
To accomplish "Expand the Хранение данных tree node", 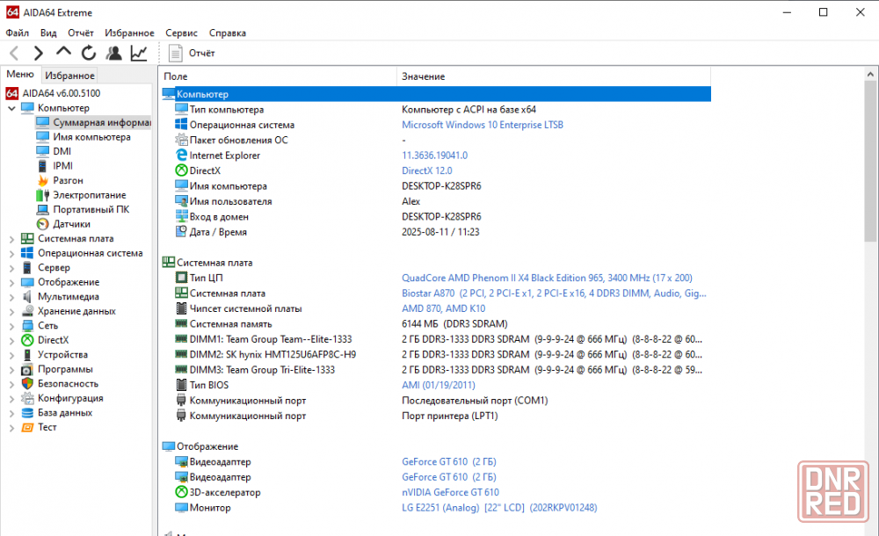I will (x=11, y=312).
